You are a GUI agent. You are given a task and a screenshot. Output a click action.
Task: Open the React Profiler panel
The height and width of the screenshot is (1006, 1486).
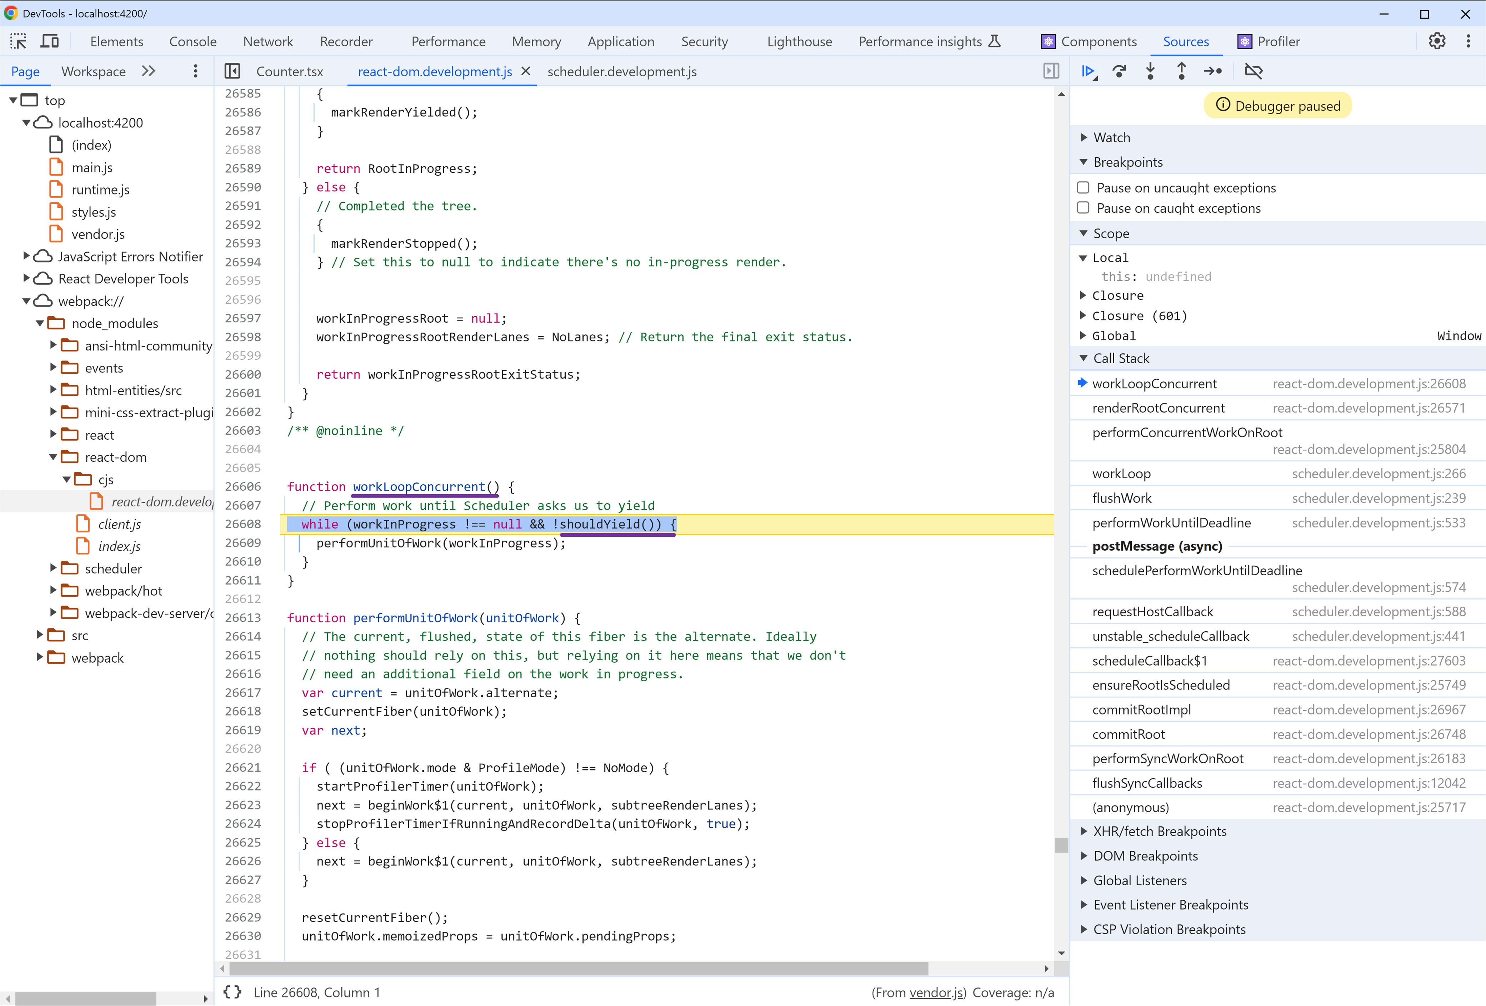tap(1269, 41)
